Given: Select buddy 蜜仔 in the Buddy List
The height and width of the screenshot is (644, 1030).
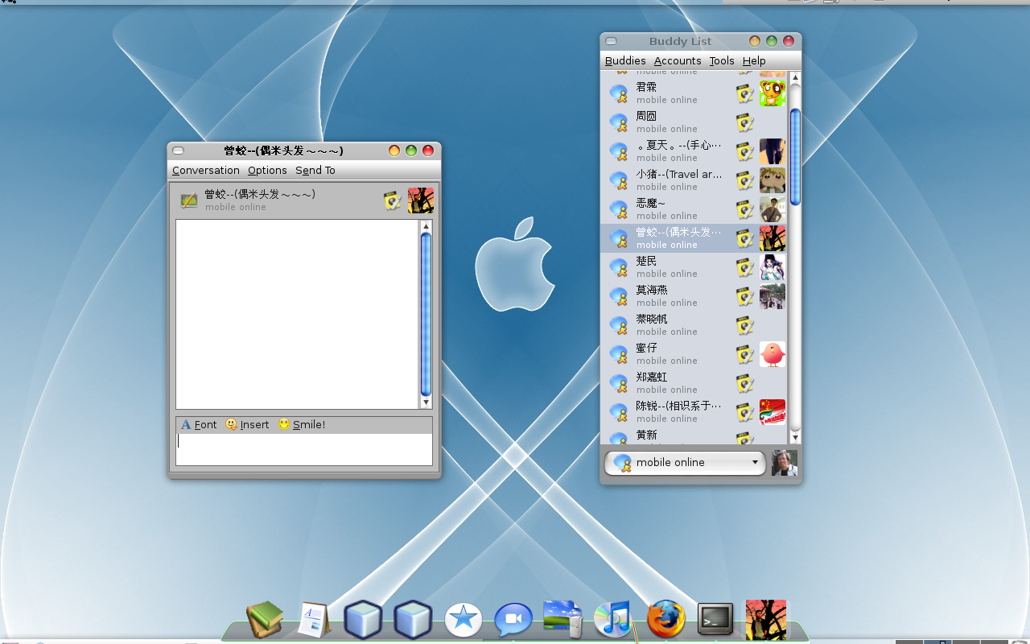Looking at the screenshot, I should [x=694, y=354].
